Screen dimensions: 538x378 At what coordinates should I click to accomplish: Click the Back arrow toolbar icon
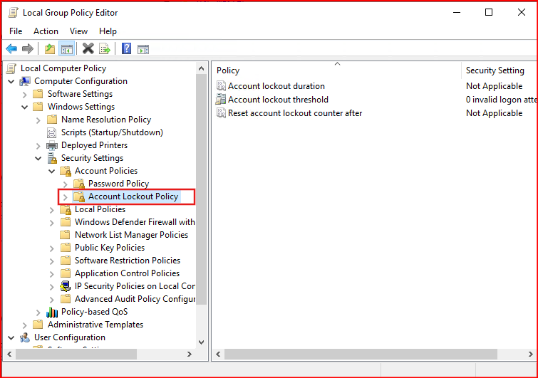coord(11,49)
